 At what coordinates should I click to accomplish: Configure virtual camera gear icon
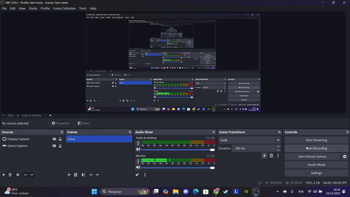tap(345, 157)
